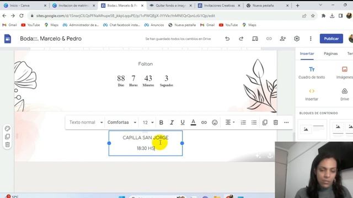Viewport: 353px width, 198px height.
Task: Switch to the Invitaciones Creativas tab
Action: [219, 5]
